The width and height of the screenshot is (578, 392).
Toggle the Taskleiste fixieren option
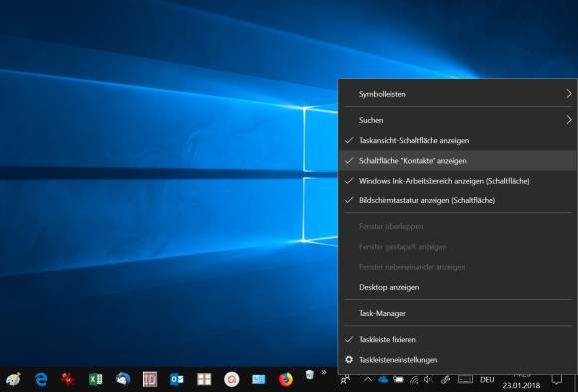(x=457, y=339)
